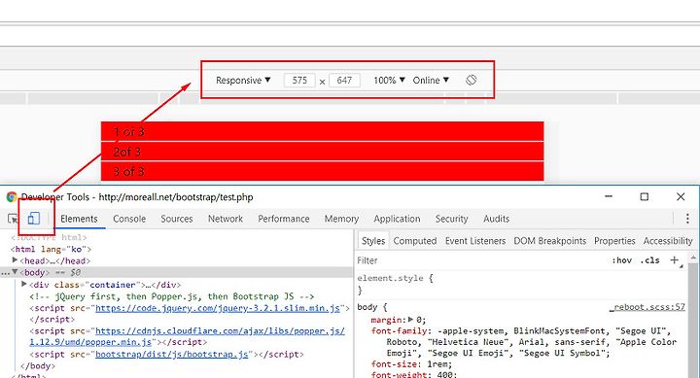The image size is (700, 378).
Task: Add a new style rule plus icon
Action: (x=675, y=259)
